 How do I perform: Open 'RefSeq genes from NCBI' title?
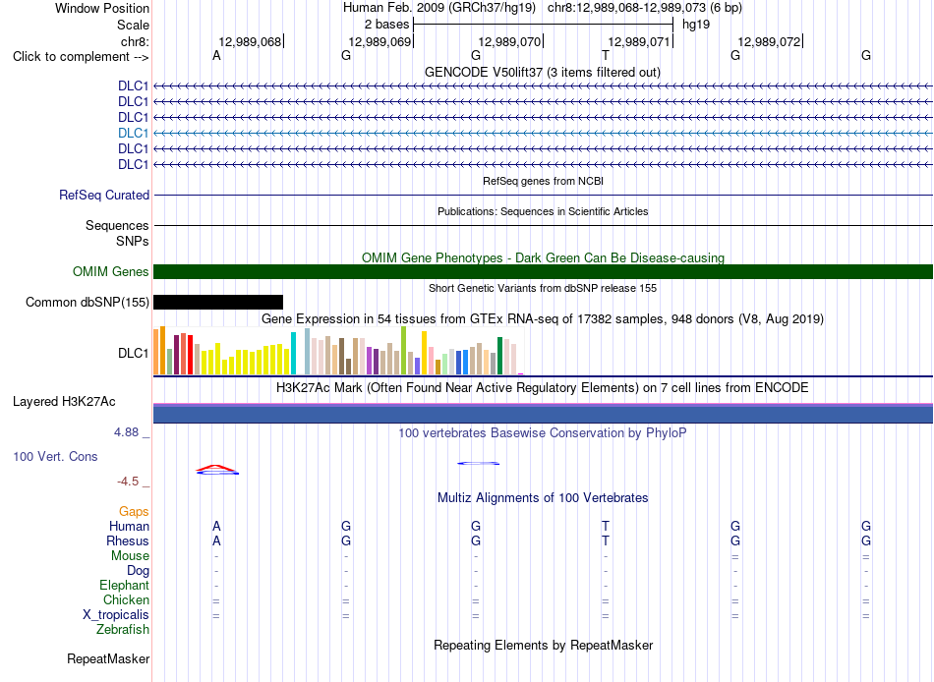[x=543, y=181]
